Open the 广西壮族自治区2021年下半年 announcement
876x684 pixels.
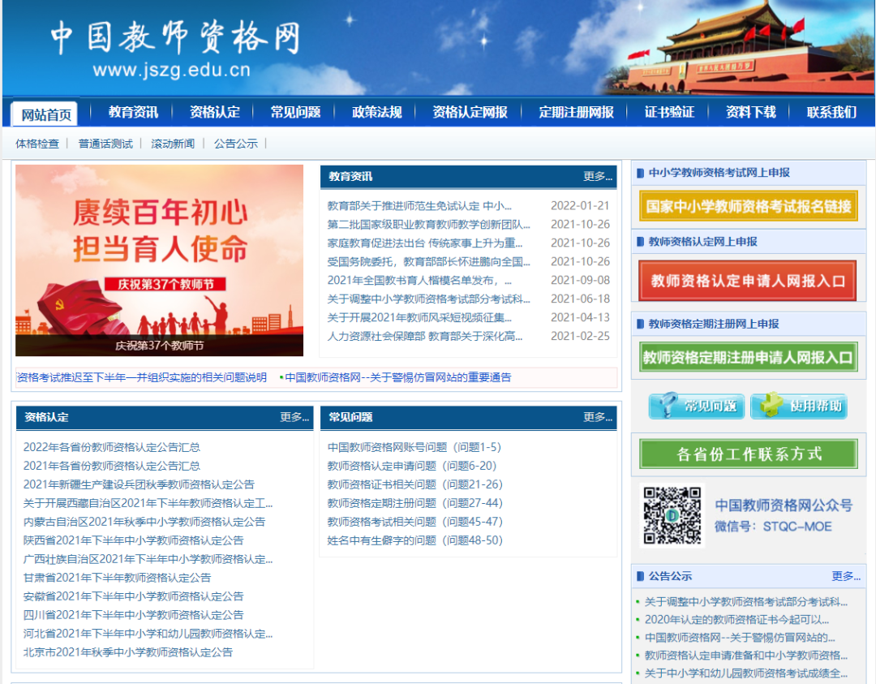click(x=148, y=559)
